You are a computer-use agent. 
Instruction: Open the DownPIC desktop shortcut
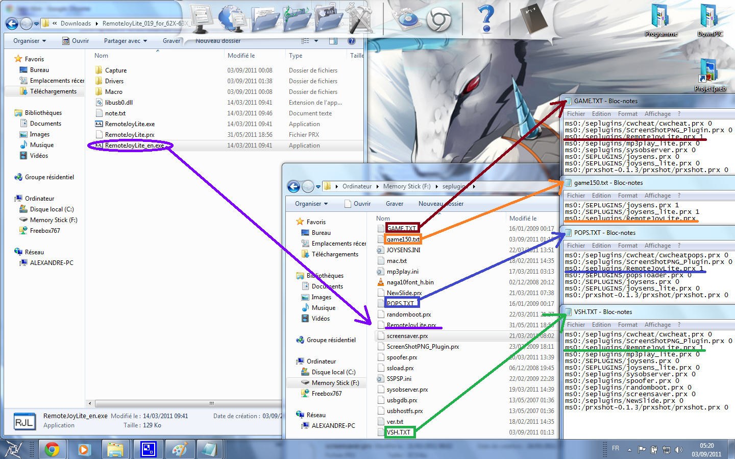pos(710,20)
